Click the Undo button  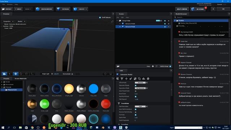pos(18,9)
